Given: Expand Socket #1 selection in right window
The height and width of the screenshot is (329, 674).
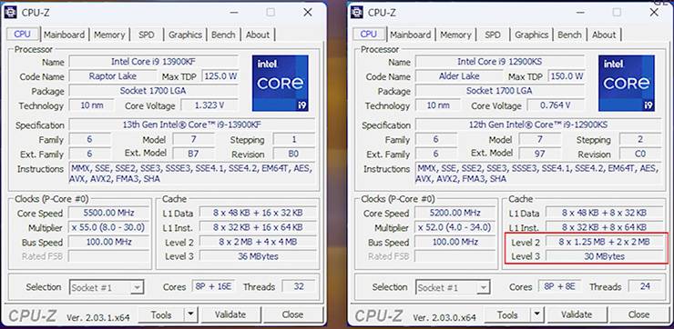Looking at the screenshot, I should coord(483,288).
